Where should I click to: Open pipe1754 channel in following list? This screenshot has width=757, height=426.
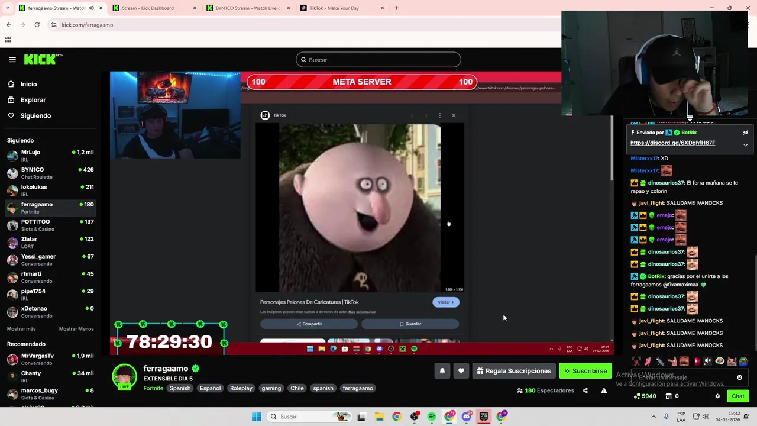click(51, 294)
